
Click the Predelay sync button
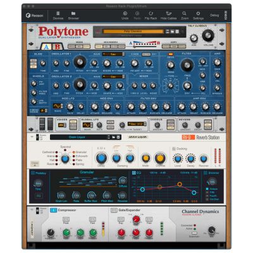[39, 196]
